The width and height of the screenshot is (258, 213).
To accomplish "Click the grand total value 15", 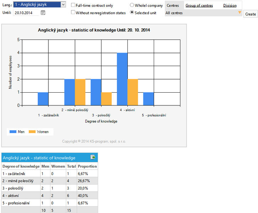I will (69, 211).
